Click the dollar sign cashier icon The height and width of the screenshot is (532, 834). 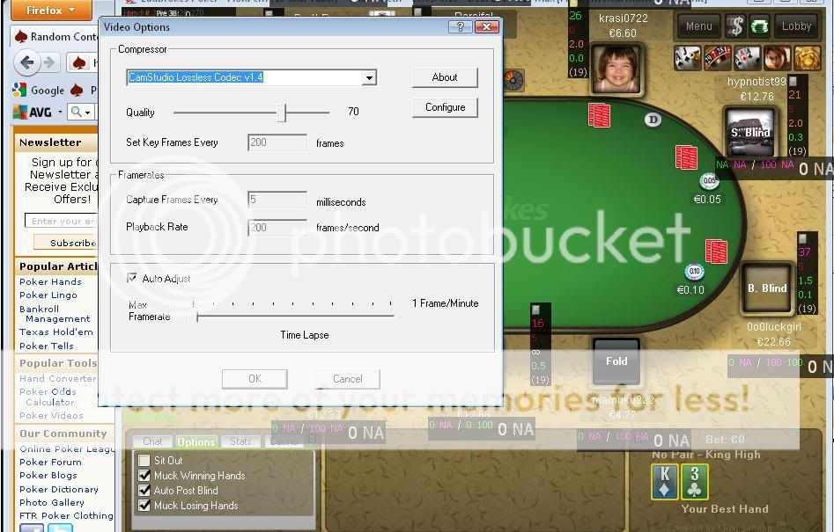[735, 26]
